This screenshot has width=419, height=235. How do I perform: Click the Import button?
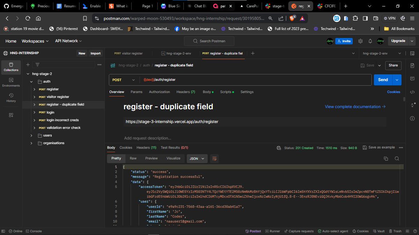point(95,53)
